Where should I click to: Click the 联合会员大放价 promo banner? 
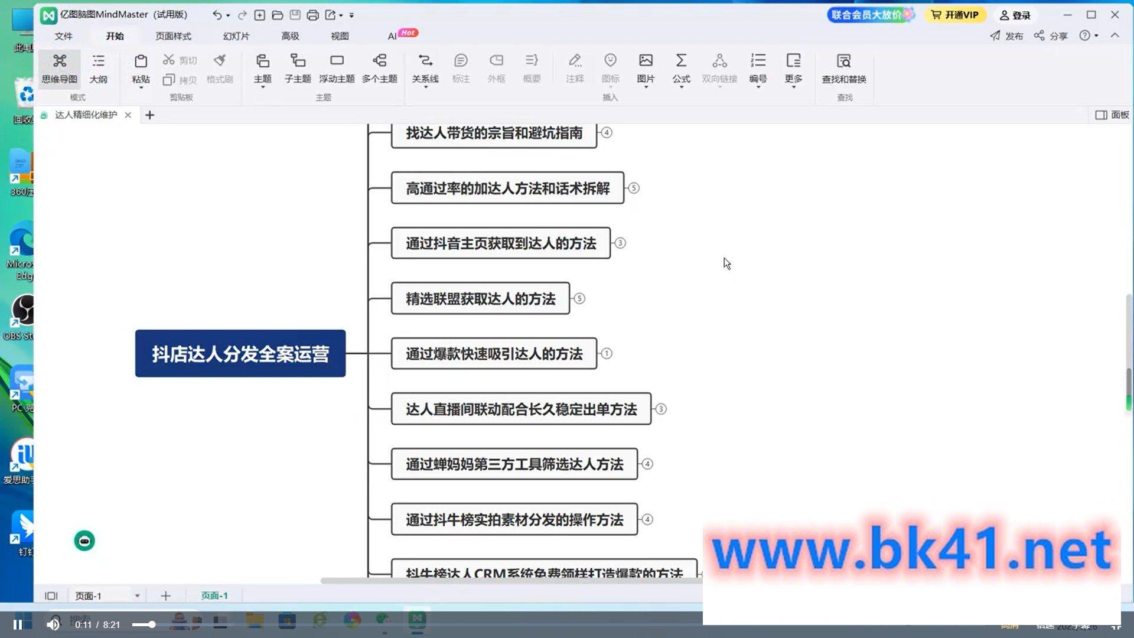[x=871, y=15]
